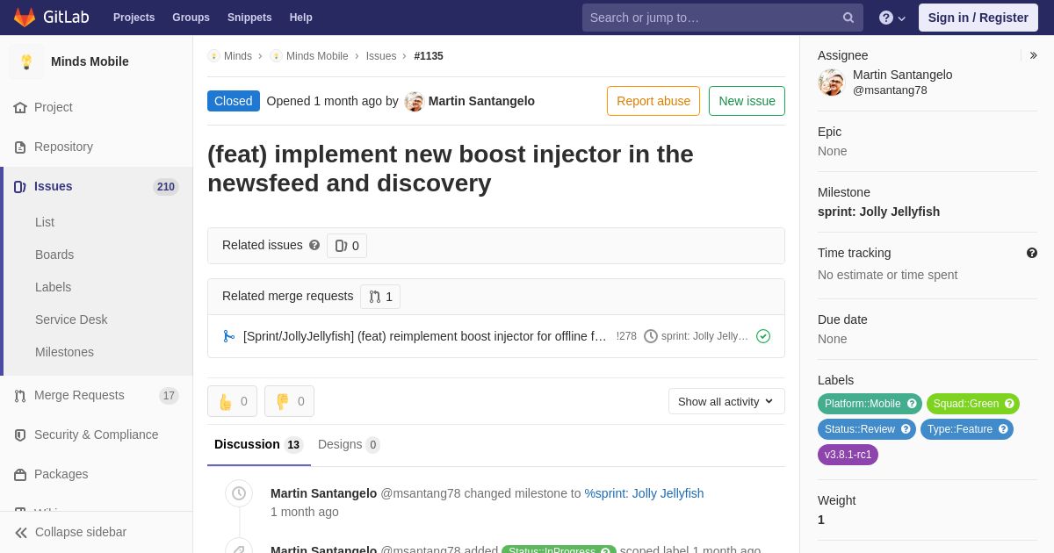The width and height of the screenshot is (1054, 553).
Task: Open the Show all activity dropdown
Action: pos(726,401)
